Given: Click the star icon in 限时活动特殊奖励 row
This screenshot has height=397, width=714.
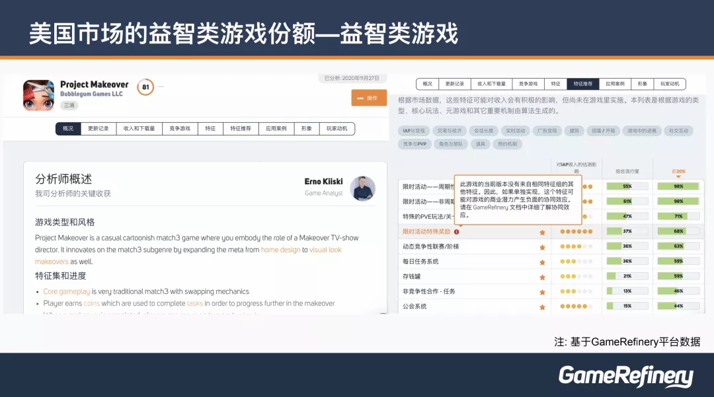Looking at the screenshot, I should point(542,233).
